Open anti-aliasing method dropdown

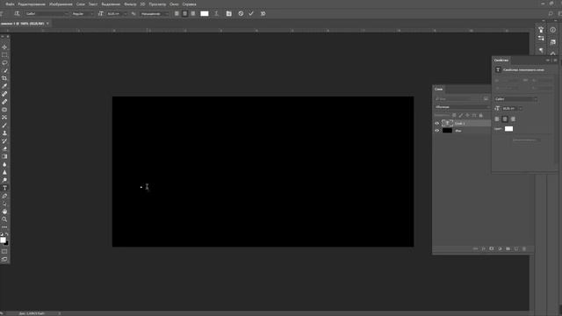tap(155, 14)
